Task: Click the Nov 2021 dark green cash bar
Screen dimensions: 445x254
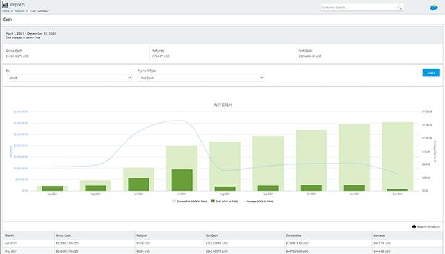Action: (x=355, y=188)
